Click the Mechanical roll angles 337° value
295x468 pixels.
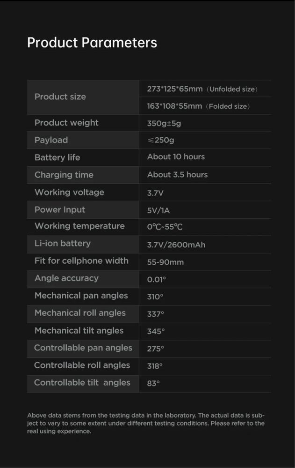point(156,314)
